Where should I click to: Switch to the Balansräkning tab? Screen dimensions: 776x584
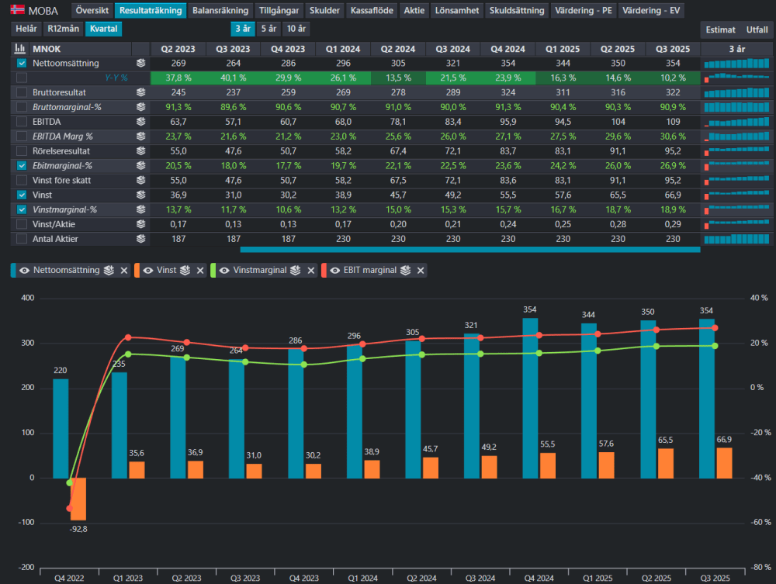pyautogui.click(x=220, y=10)
